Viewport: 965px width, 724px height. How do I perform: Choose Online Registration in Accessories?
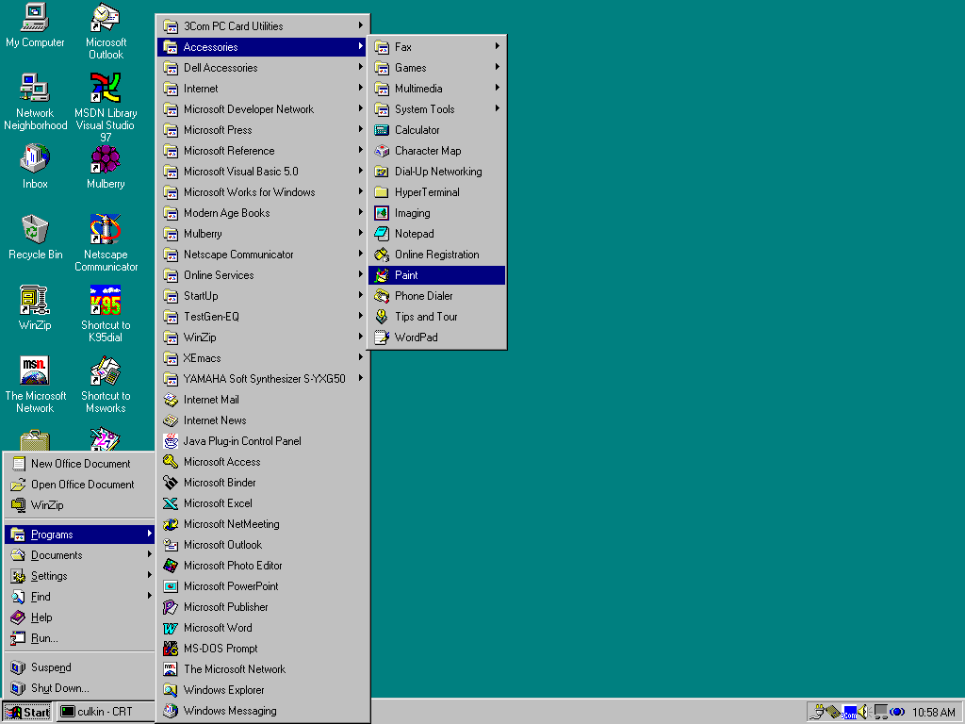pyautogui.click(x=436, y=255)
